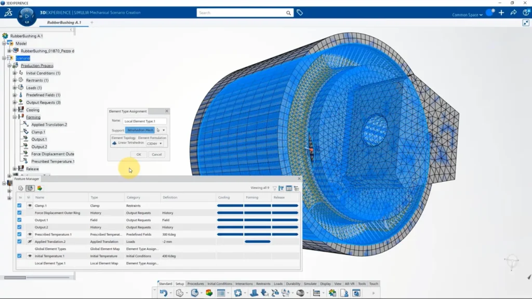Uncheck Prescribed Temperature.1 include checkbox
Image resolution: width=532 pixels, height=299 pixels.
click(19, 234)
